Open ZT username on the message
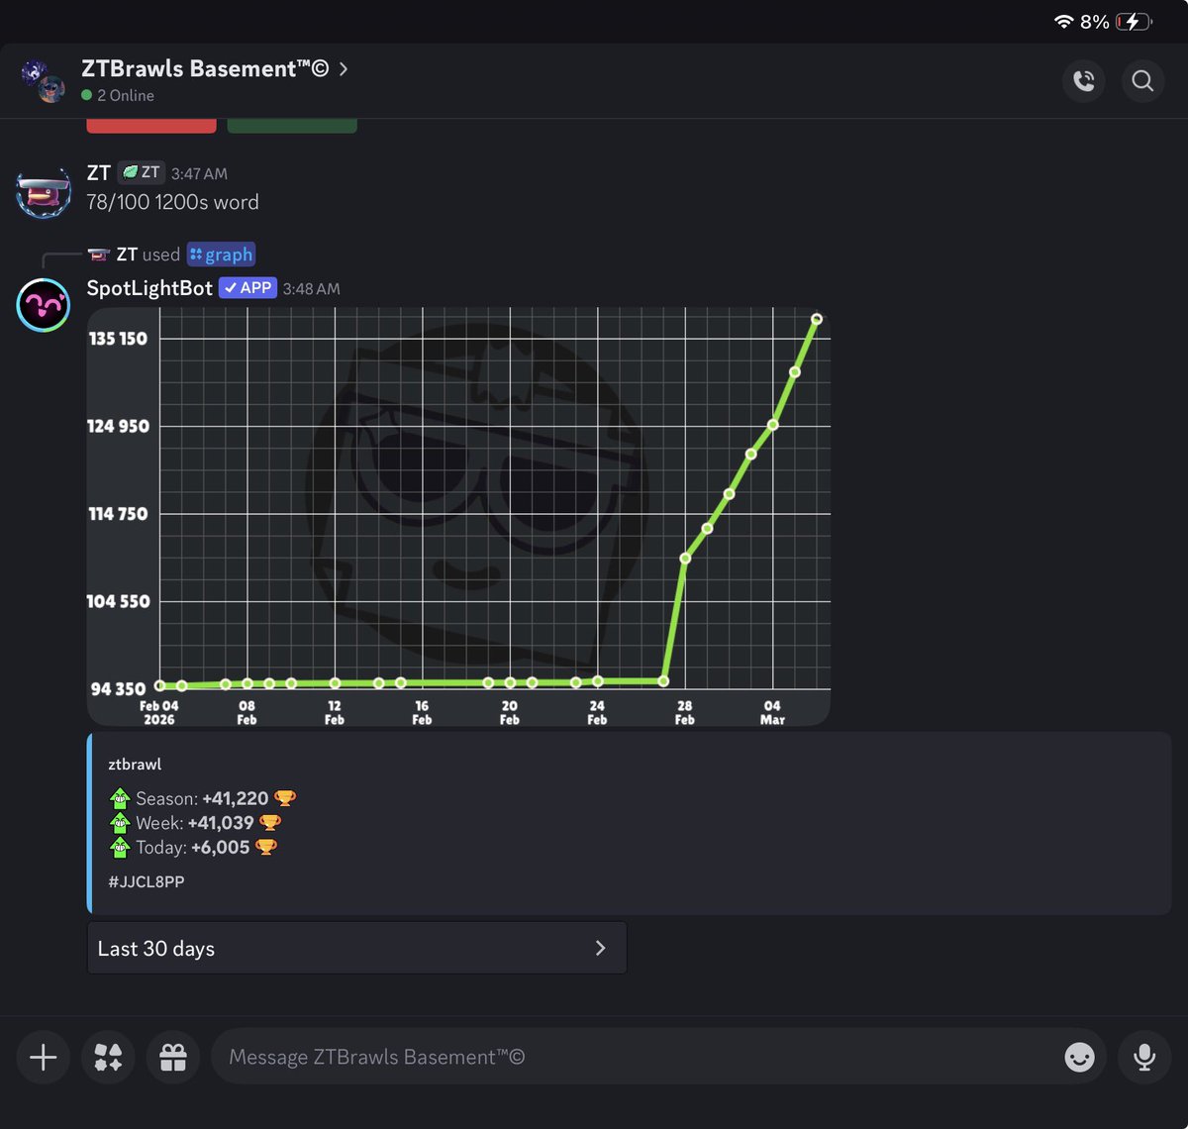The height and width of the screenshot is (1129, 1188). (98, 172)
